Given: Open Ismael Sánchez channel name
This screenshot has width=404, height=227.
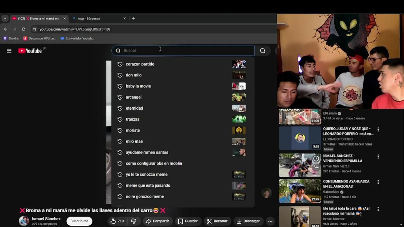Looking at the screenshot, I should coord(46,219).
